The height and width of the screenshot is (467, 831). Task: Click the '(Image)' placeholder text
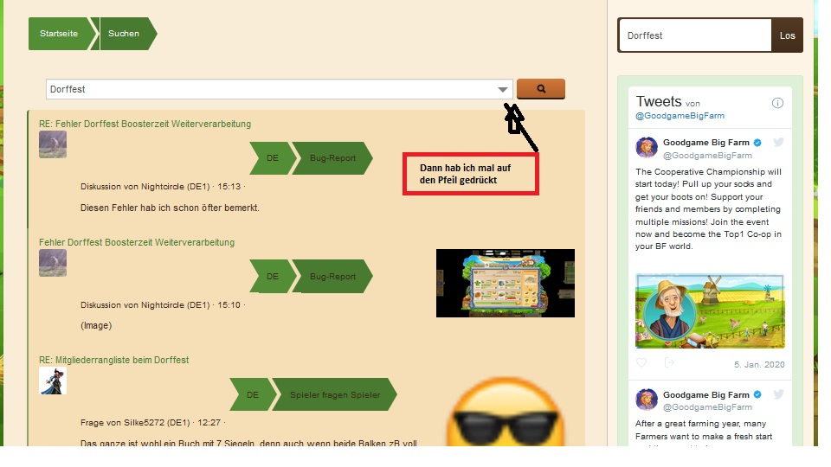pyautogui.click(x=96, y=326)
